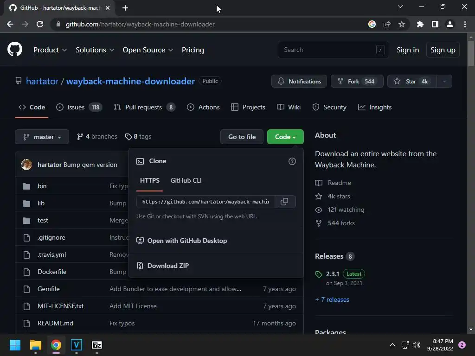The width and height of the screenshot is (475, 356).
Task: Copy the HTTPS clone URL
Action: pos(284,202)
